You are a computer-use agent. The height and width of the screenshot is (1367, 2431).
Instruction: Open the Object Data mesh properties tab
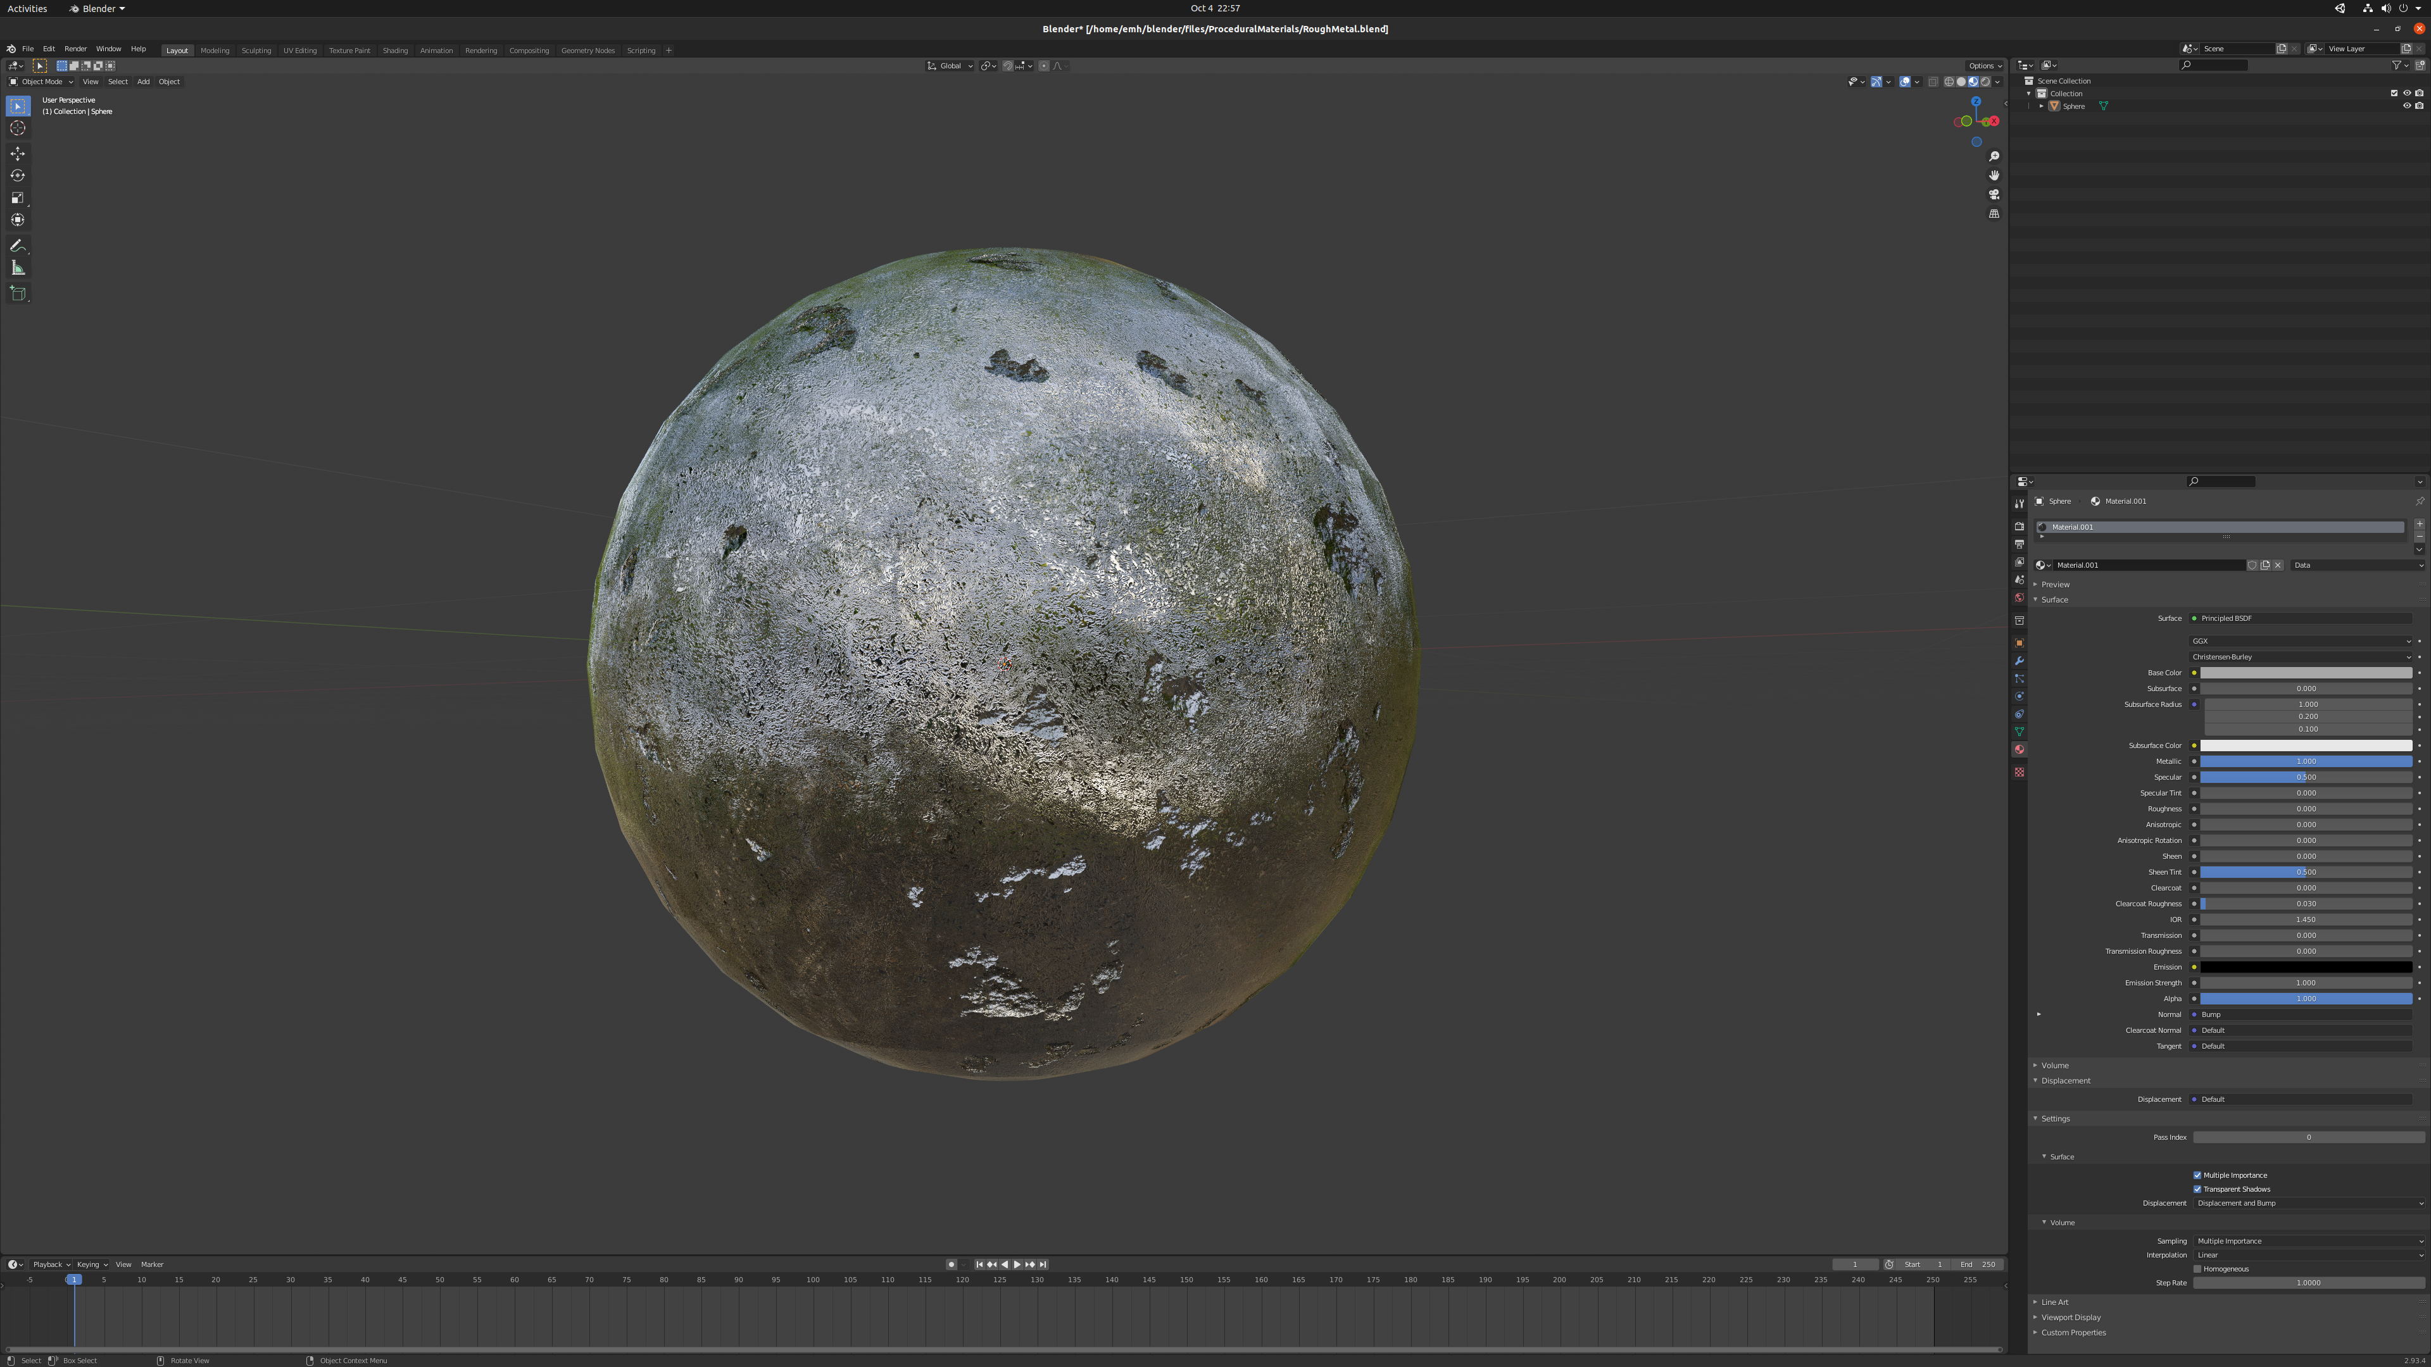[2020, 732]
